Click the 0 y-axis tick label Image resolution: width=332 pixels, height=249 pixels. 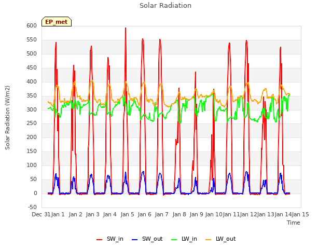coord(36,193)
